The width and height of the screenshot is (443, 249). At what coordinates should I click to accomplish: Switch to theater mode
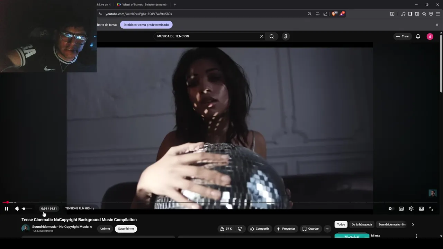pyautogui.click(x=421, y=209)
